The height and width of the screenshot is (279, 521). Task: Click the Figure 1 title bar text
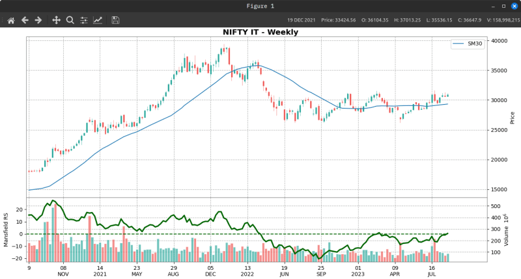[x=260, y=6]
